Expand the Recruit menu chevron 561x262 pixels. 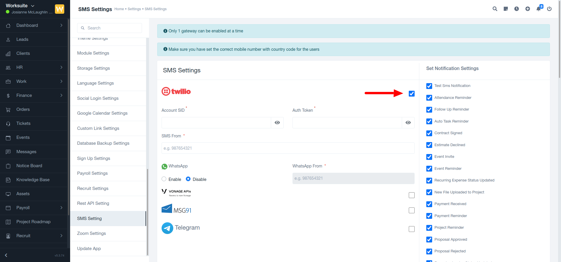click(x=61, y=236)
